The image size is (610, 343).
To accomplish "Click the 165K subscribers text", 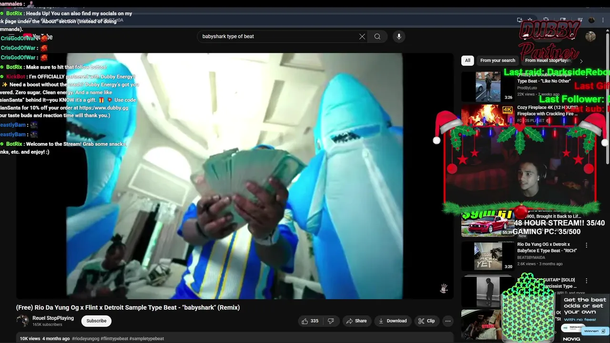I will point(47,325).
